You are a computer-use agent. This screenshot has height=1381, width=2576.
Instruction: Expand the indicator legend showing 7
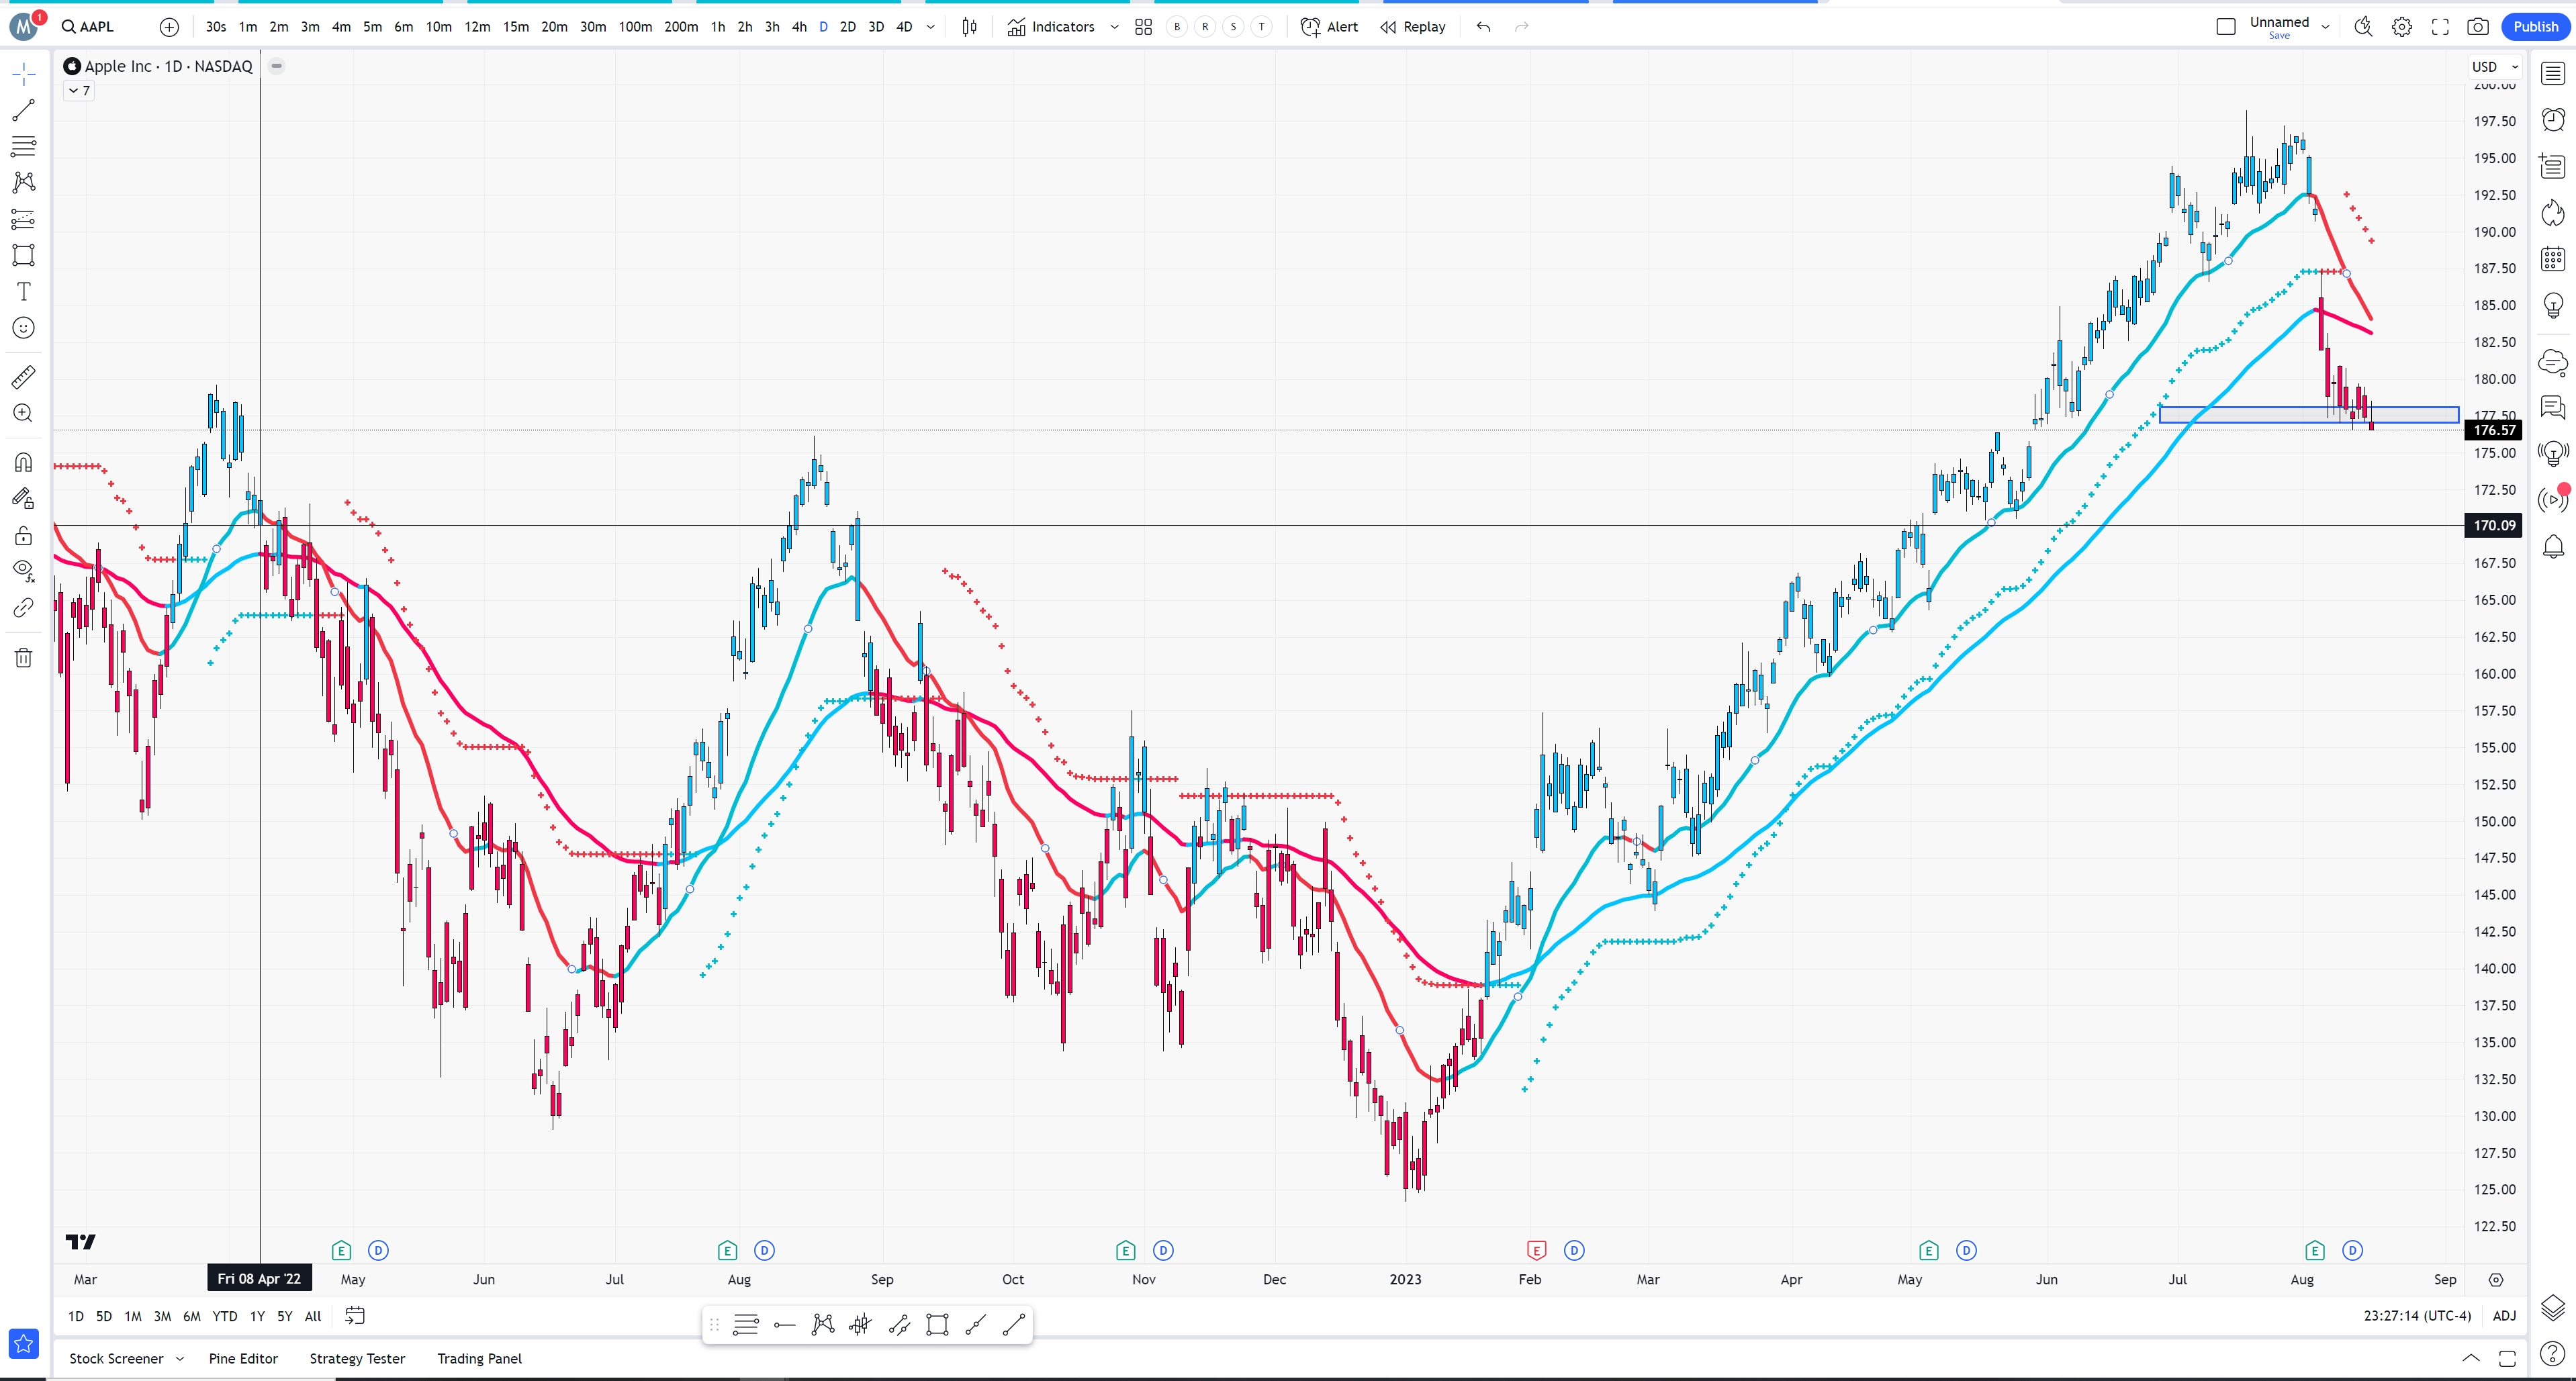coord(79,91)
